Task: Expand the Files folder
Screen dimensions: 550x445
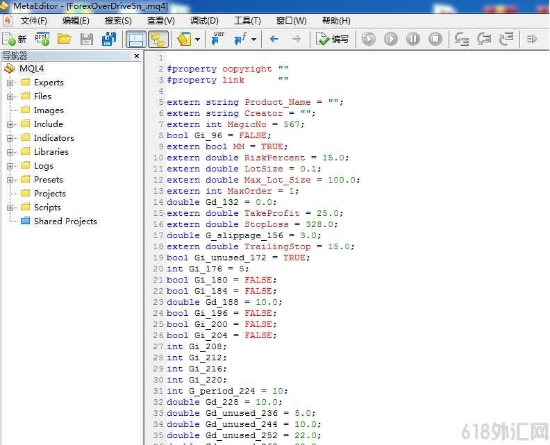Action: tap(10, 96)
